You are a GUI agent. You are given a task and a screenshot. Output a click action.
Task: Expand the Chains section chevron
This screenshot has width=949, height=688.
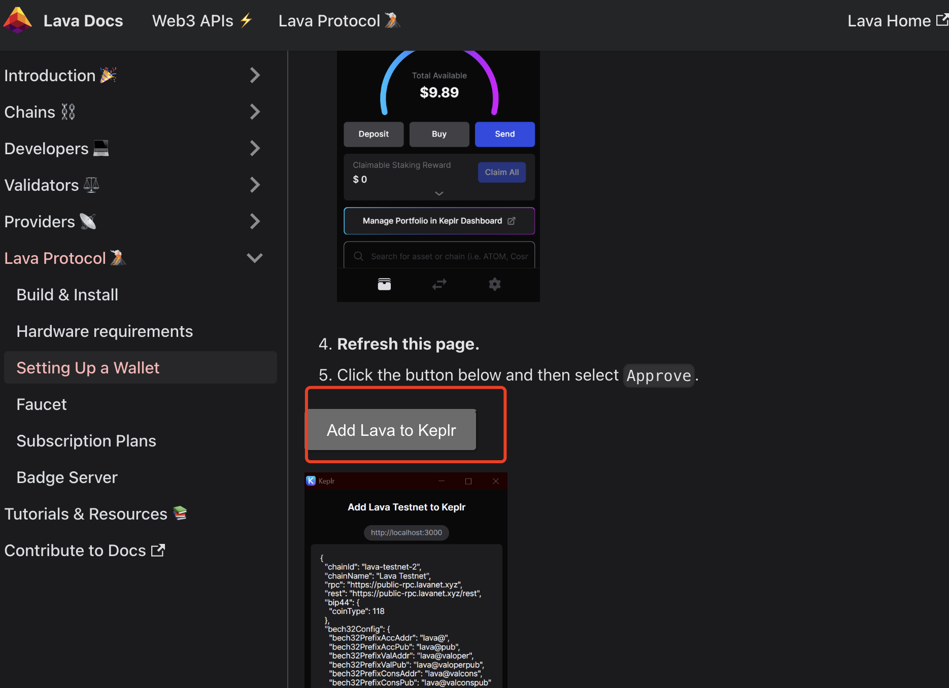pos(255,112)
